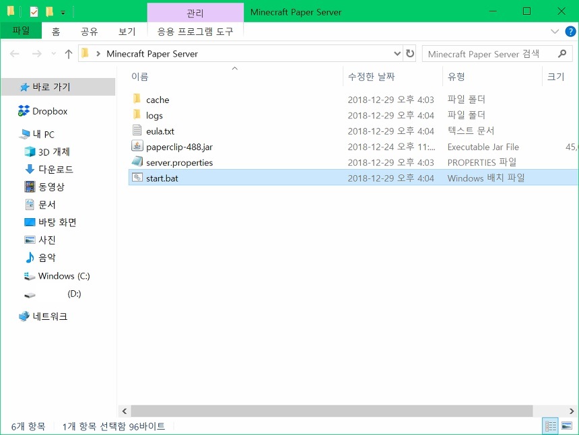
Task: Open recent locations dropdown arrow
Action: click(x=54, y=54)
